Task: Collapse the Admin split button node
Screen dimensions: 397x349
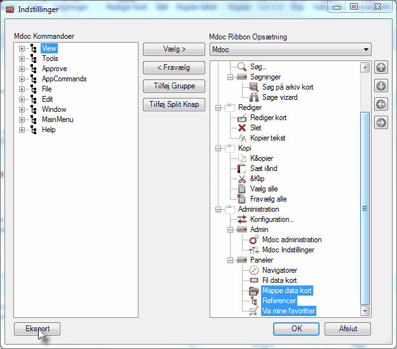Action: [x=230, y=229]
